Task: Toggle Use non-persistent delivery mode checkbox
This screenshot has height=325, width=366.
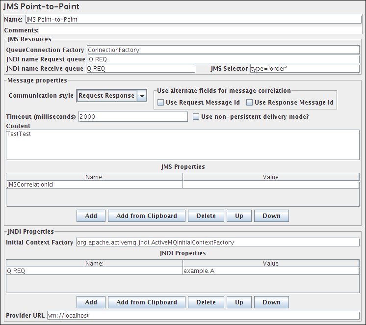Action: click(196, 117)
